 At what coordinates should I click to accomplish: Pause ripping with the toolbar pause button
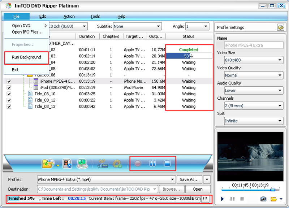(152, 164)
